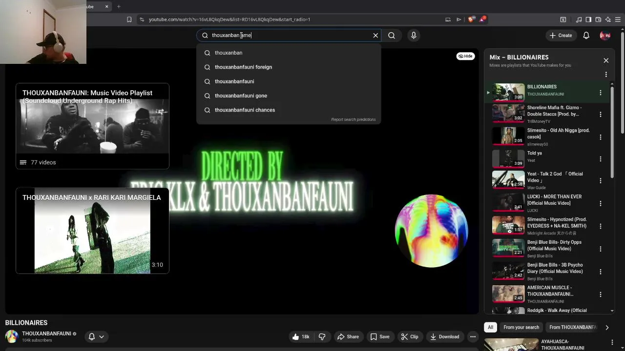The height and width of the screenshot is (351, 625).
Task: Show more filter chips with arrow
Action: pyautogui.click(x=607, y=328)
